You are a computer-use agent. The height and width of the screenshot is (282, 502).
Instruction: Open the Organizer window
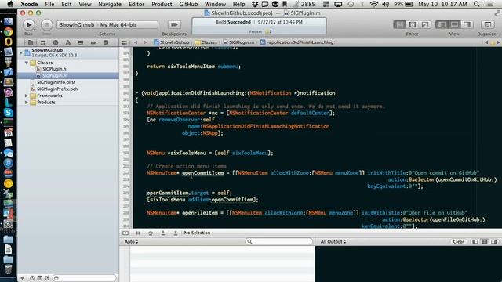point(488,24)
